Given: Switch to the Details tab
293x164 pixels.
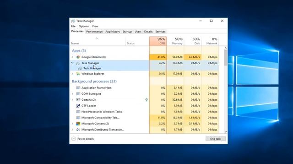Looking at the screenshot, I should 148,31.
